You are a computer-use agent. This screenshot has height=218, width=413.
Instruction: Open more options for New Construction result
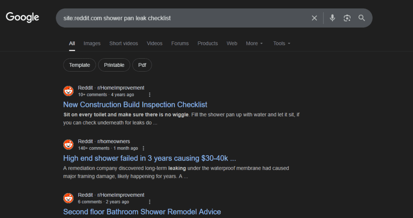(x=150, y=95)
